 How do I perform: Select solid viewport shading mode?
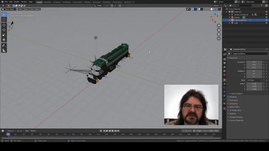(x=211, y=9)
